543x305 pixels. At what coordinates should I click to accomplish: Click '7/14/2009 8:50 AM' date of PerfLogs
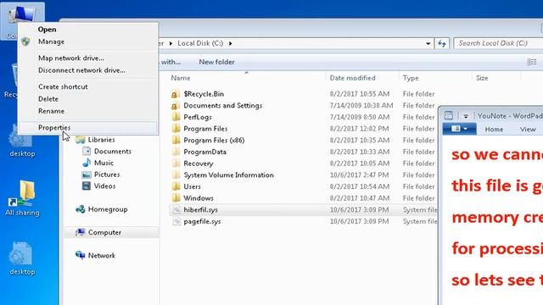(x=360, y=117)
